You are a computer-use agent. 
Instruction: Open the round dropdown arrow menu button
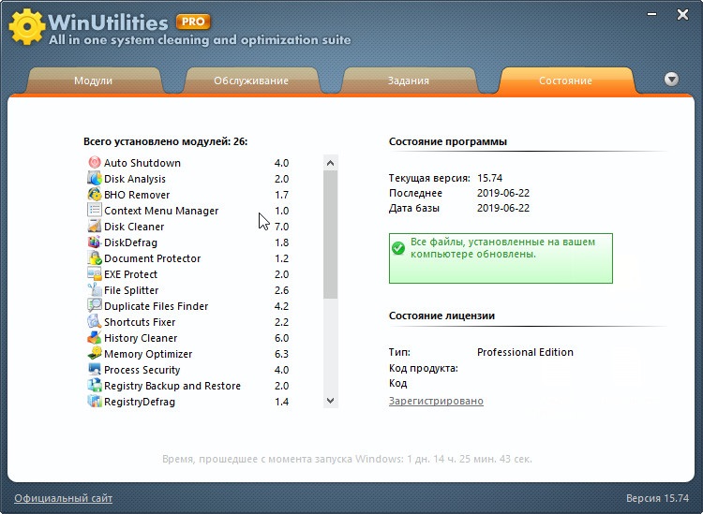671,80
